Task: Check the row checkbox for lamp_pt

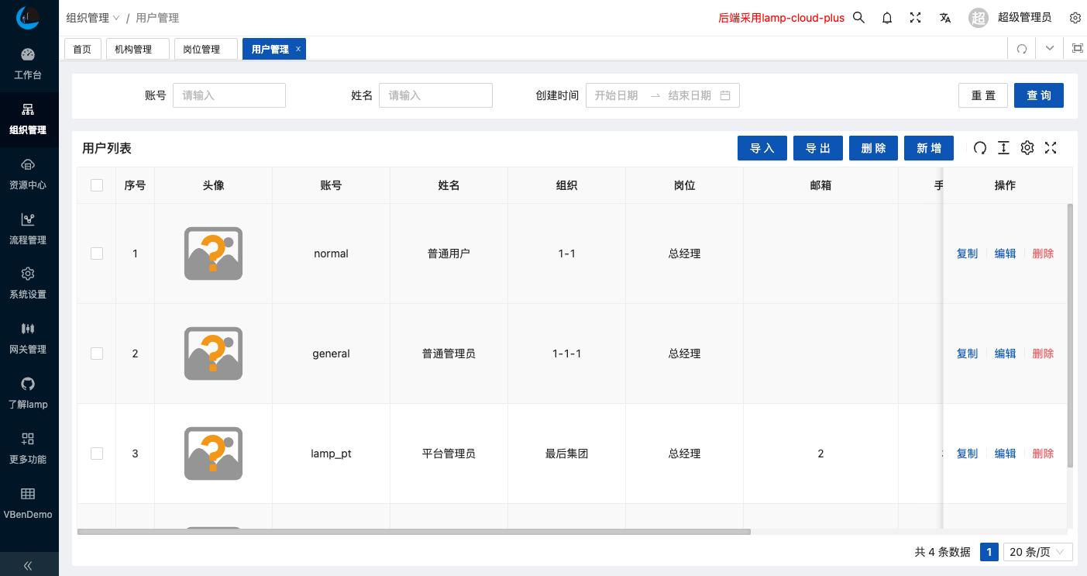Action: [97, 454]
